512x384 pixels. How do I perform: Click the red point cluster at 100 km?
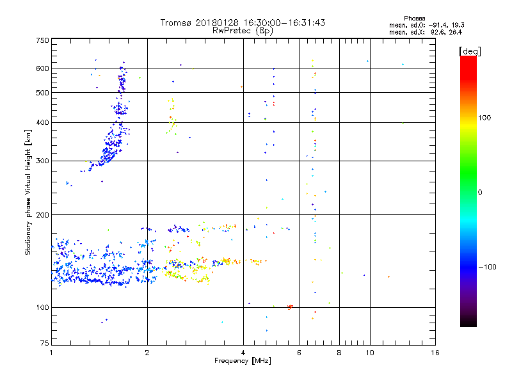pyautogui.click(x=290, y=307)
